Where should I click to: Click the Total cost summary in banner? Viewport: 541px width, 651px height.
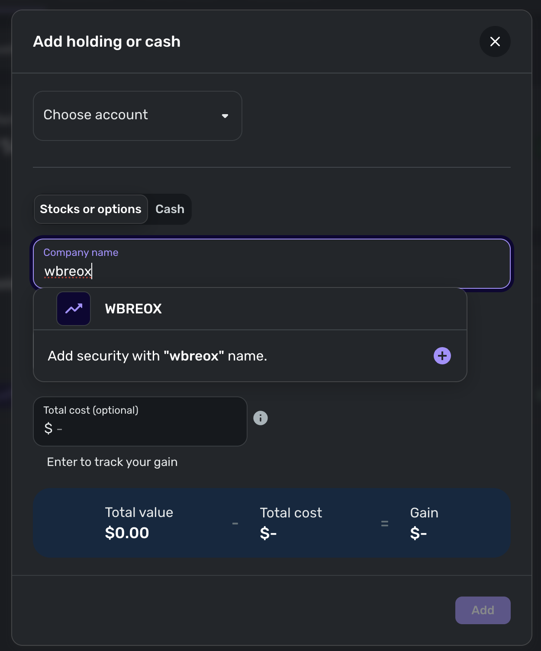point(290,523)
